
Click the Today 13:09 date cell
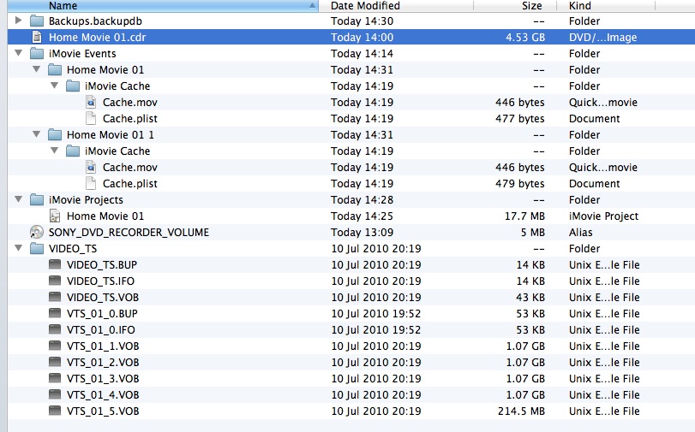(x=362, y=233)
